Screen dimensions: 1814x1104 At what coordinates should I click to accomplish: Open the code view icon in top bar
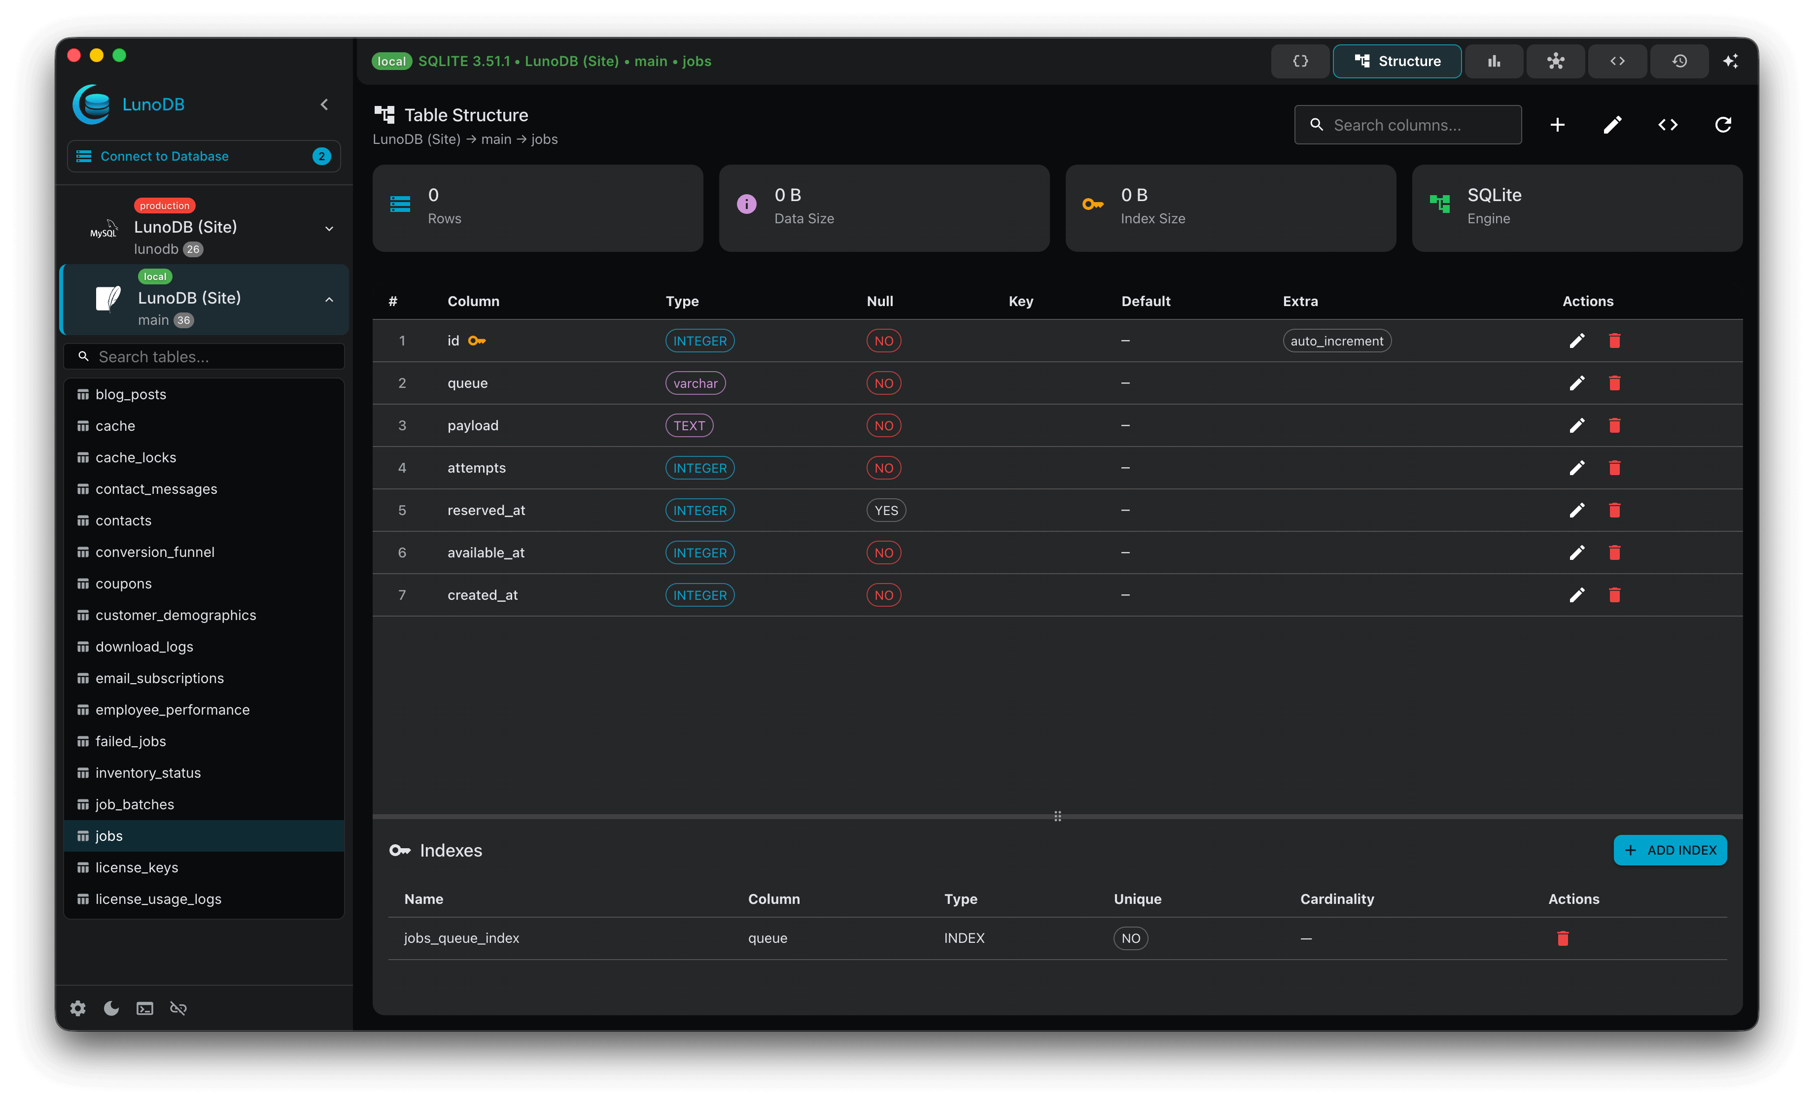(1617, 61)
